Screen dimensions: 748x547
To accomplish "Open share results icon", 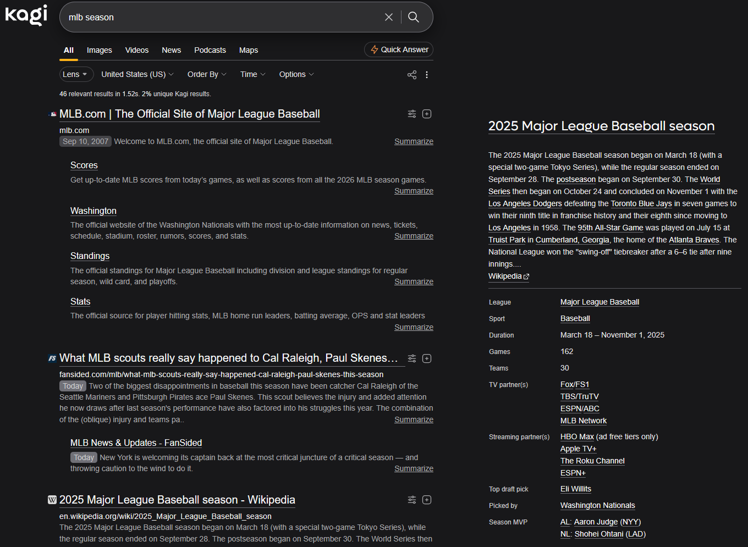I will 412,75.
